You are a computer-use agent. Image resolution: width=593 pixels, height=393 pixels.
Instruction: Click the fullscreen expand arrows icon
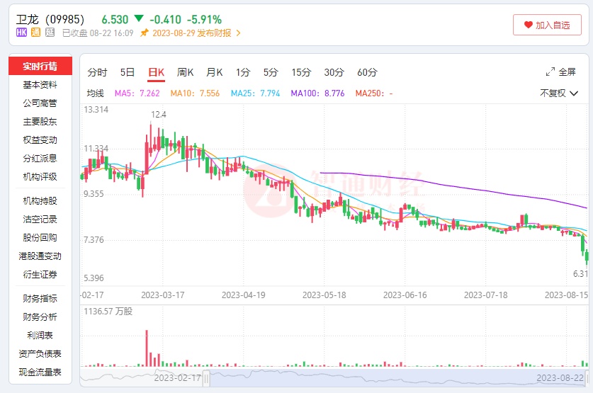pyautogui.click(x=550, y=72)
